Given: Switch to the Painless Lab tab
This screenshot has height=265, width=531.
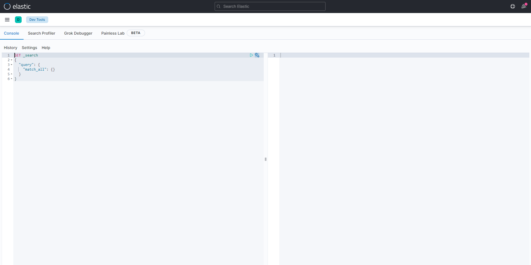Looking at the screenshot, I should click(113, 33).
